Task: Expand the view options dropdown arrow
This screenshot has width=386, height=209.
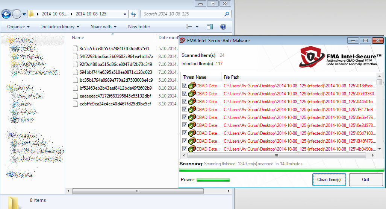Action: 197,27
